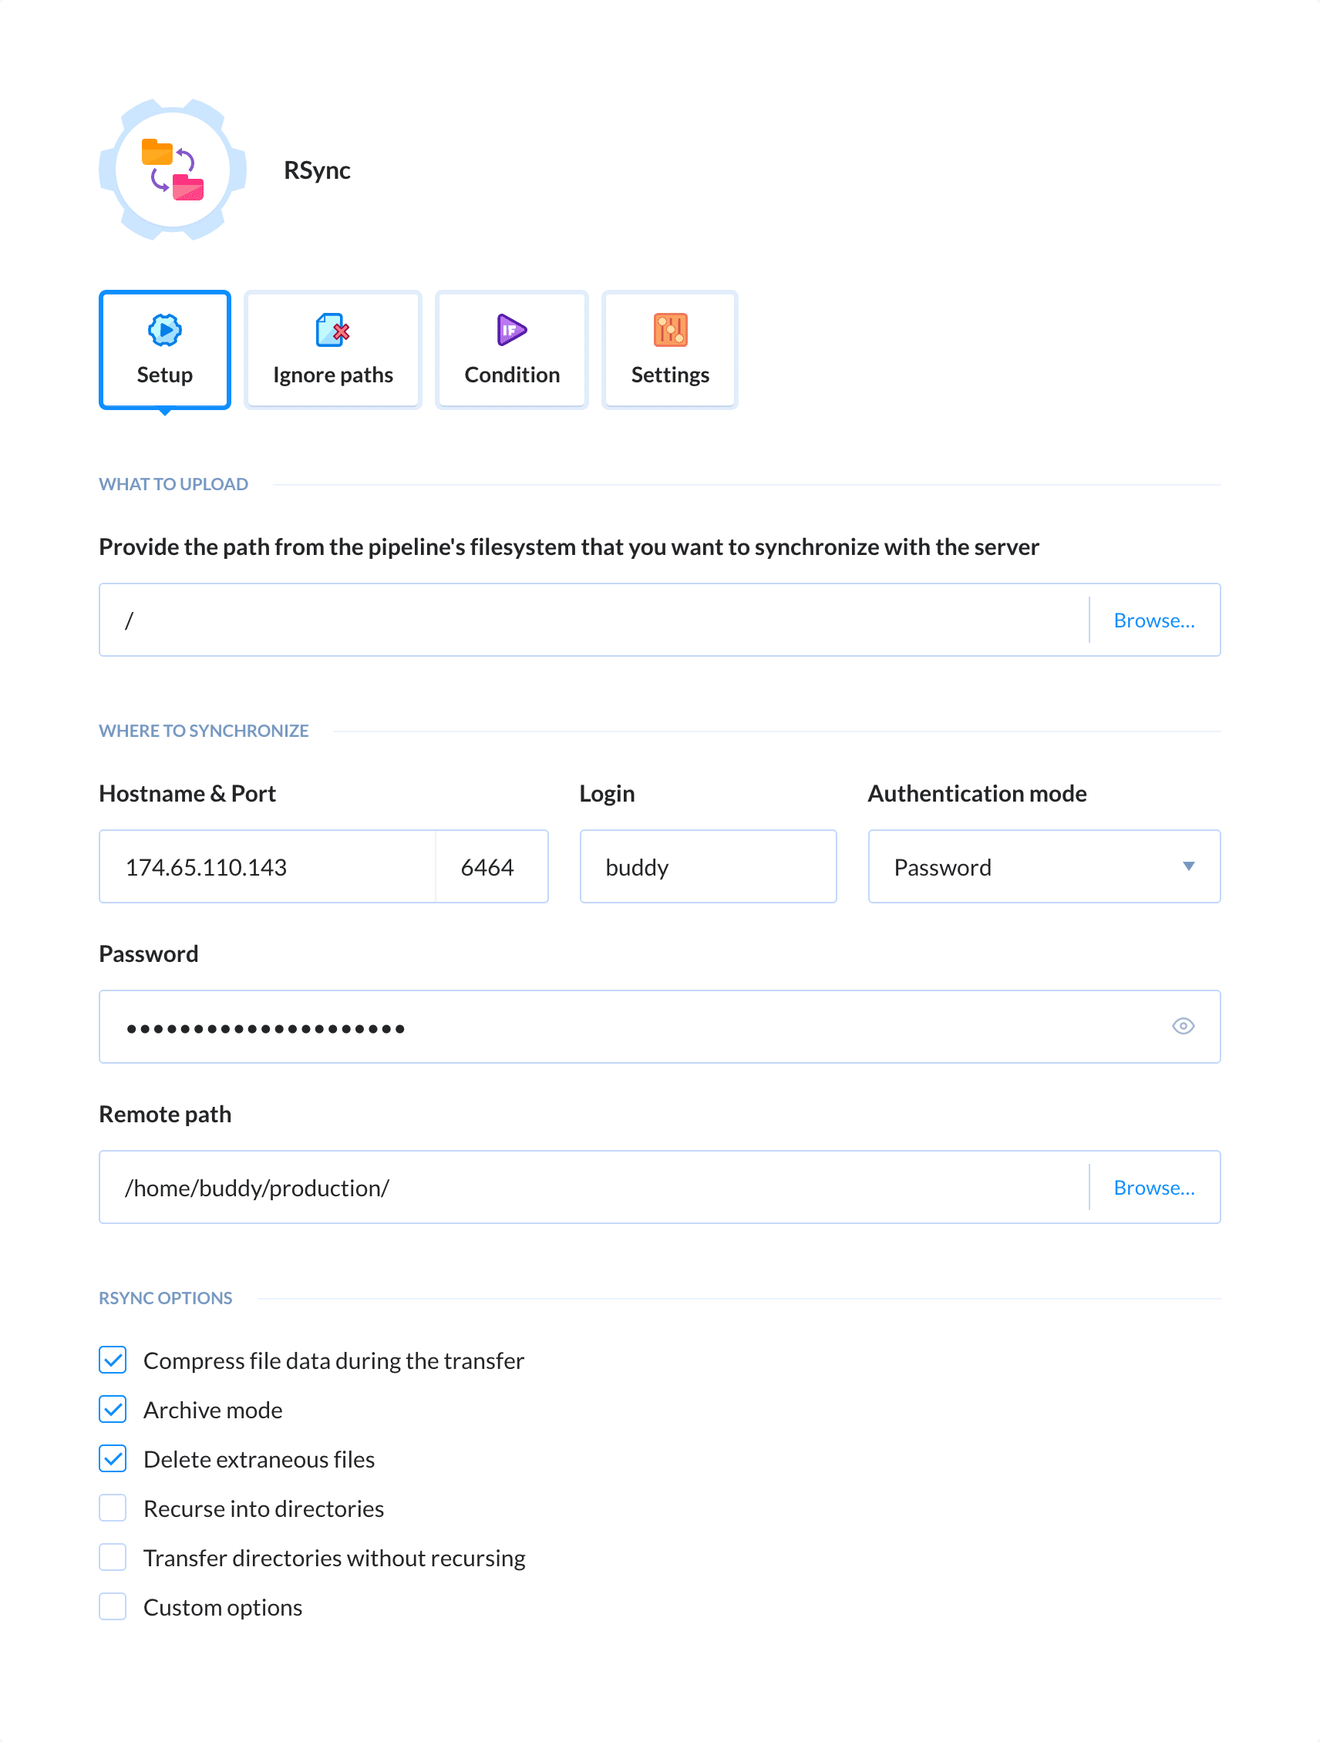Image resolution: width=1320 pixels, height=1742 pixels.
Task: Browse for the pipeline source path
Action: pyautogui.click(x=1153, y=620)
